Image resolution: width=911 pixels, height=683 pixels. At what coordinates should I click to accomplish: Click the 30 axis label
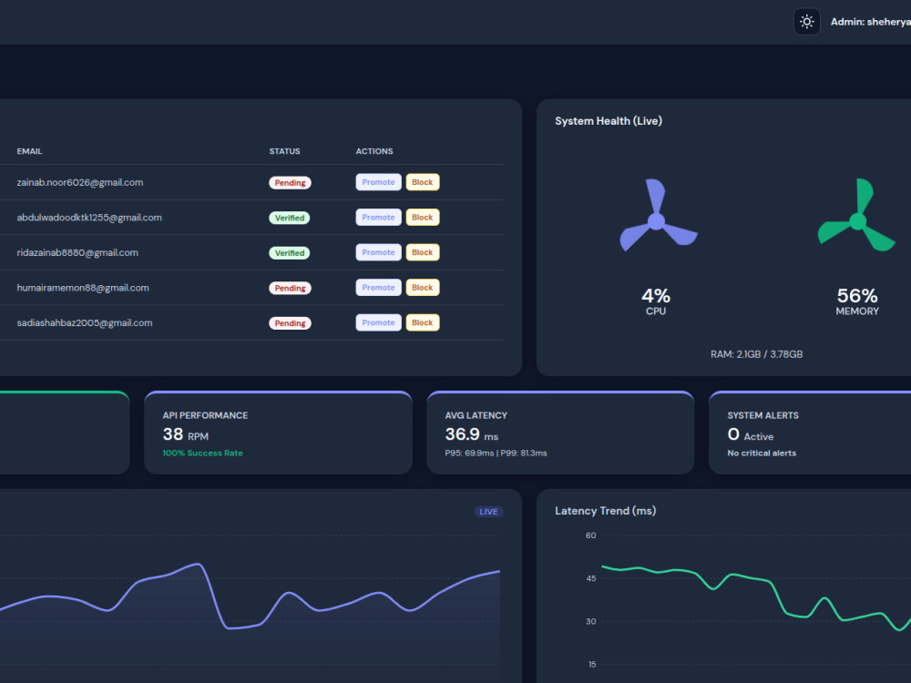click(591, 621)
